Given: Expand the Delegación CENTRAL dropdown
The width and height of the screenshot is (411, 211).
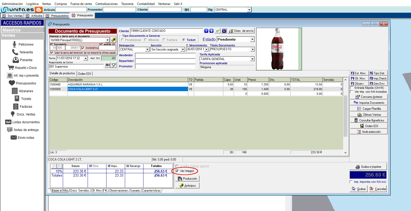Looking at the screenshot, I should point(147,49).
